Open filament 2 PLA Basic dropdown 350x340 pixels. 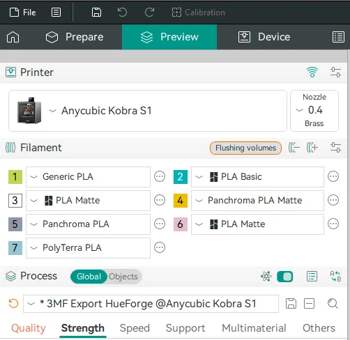257,177
